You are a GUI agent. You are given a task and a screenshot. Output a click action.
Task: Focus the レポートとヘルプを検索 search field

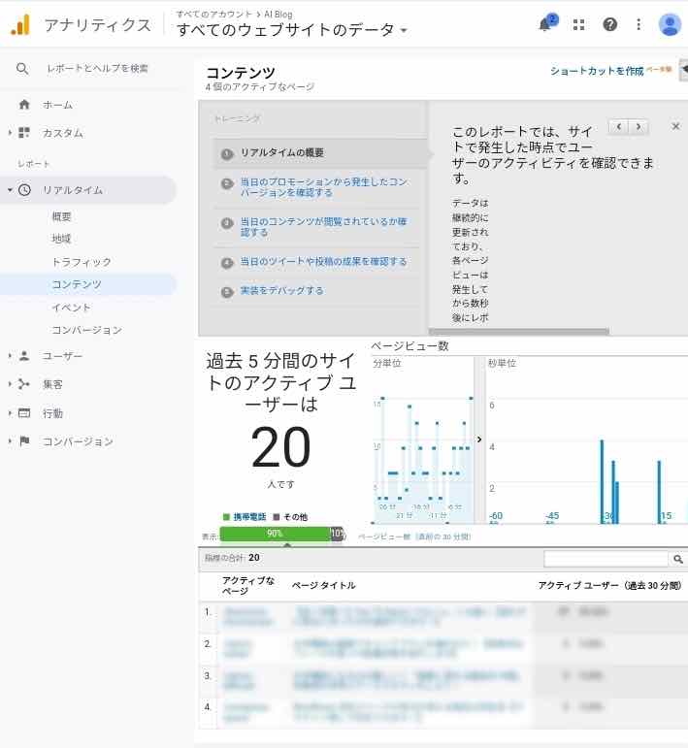point(97,69)
